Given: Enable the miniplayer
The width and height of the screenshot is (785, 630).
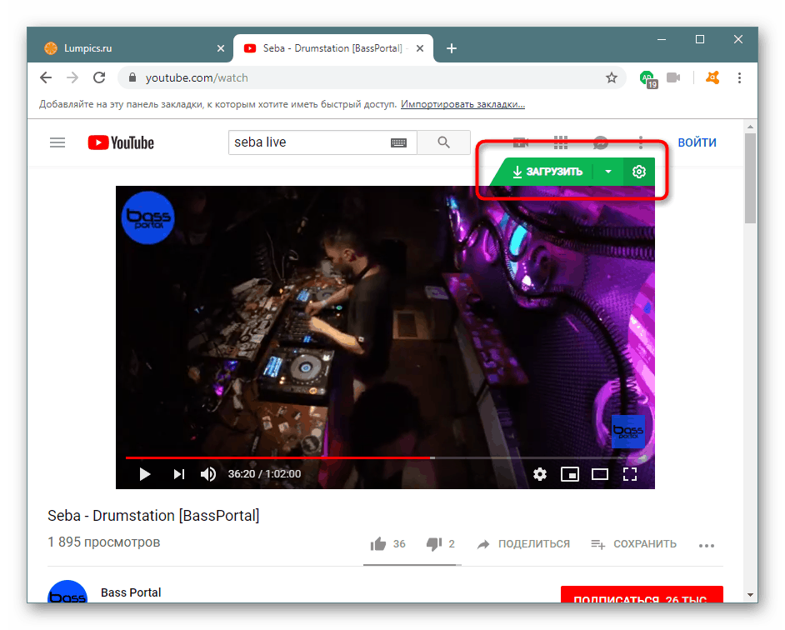Looking at the screenshot, I should point(570,474).
